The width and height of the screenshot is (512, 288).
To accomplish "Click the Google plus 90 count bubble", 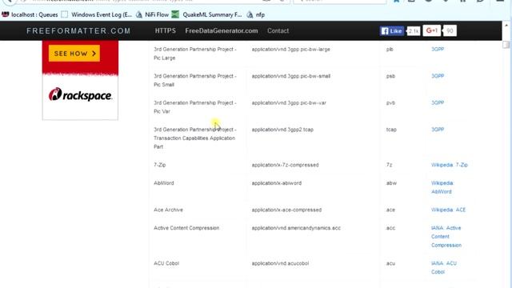I will tap(450, 31).
